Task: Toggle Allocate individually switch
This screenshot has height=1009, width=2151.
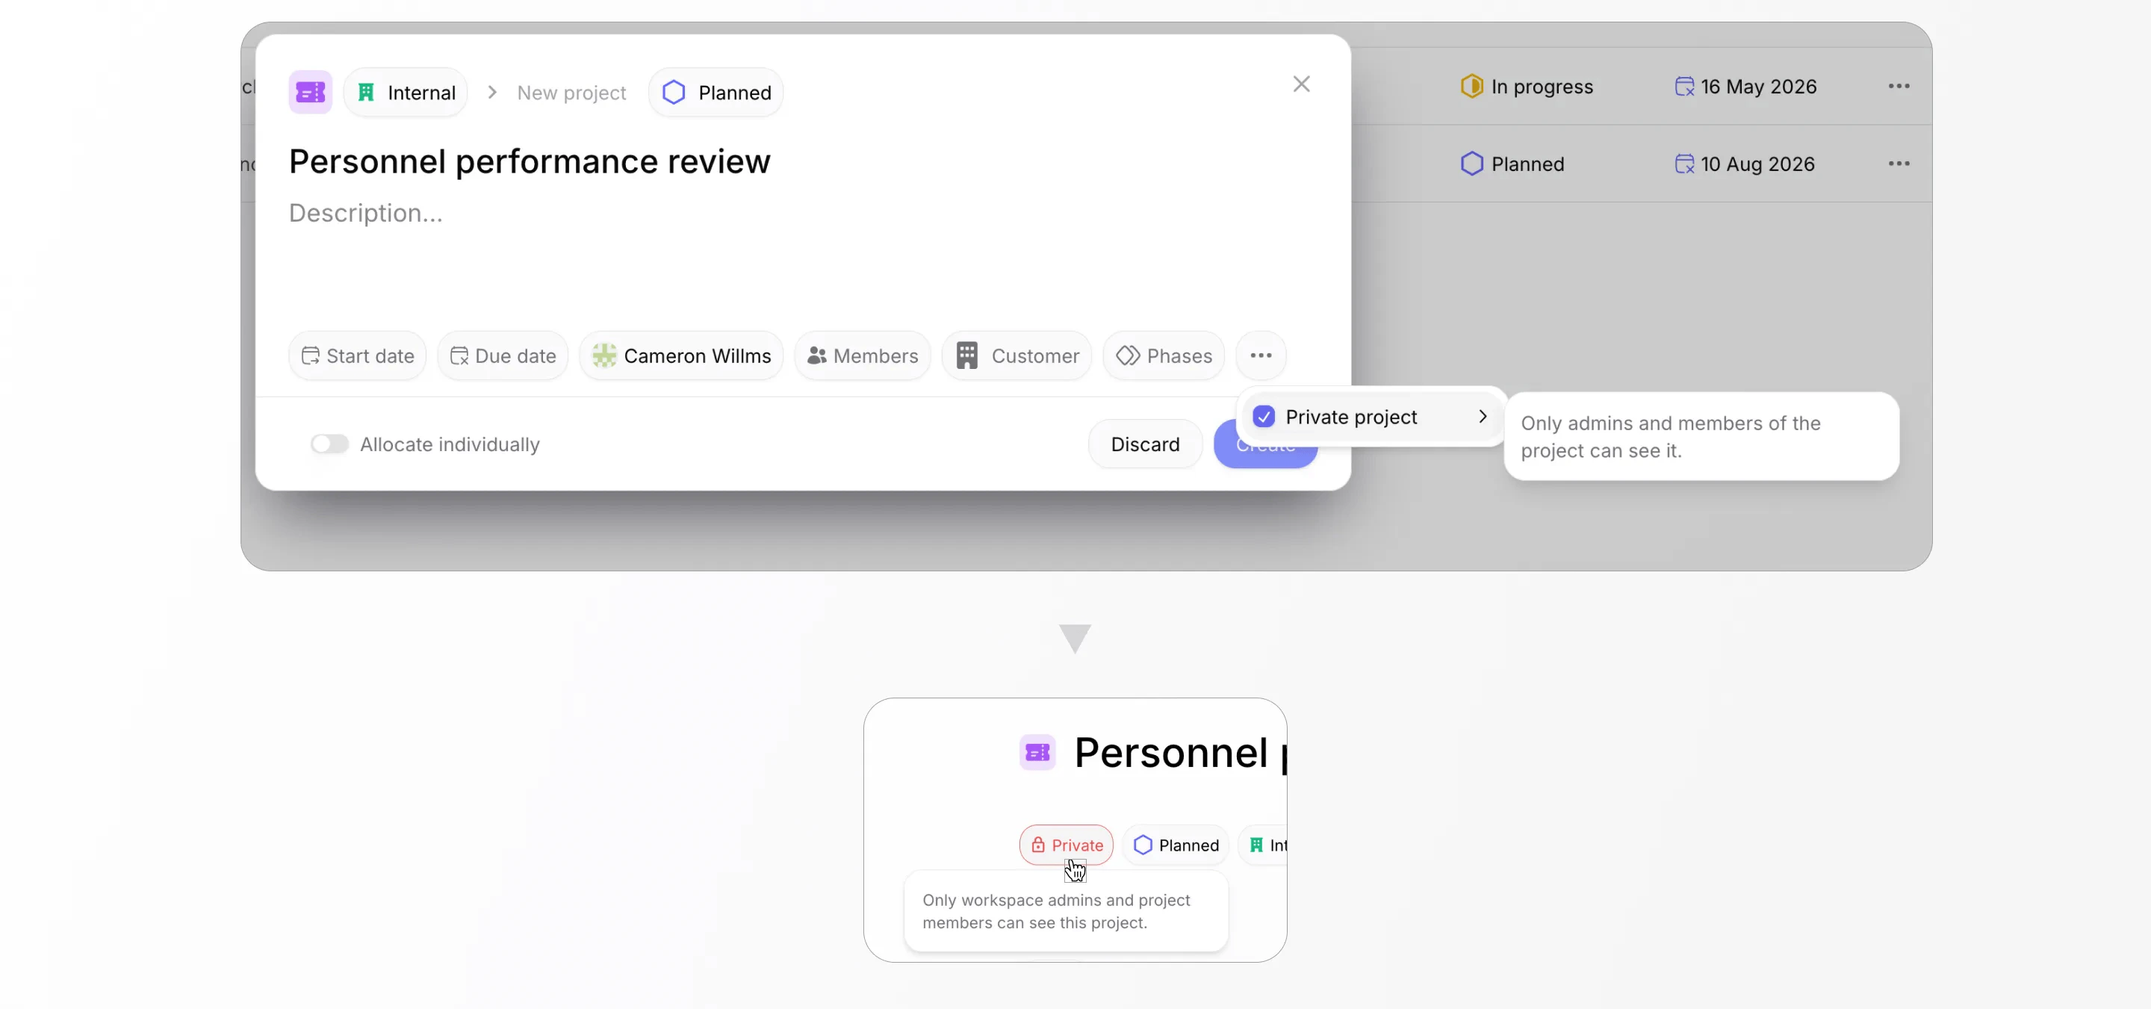Action: tap(329, 444)
